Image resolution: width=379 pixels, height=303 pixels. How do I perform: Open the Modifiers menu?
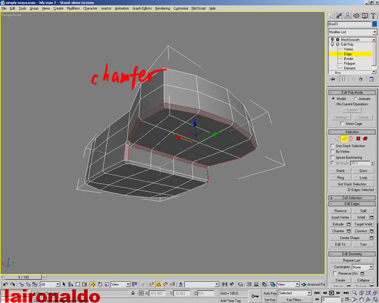[73, 9]
